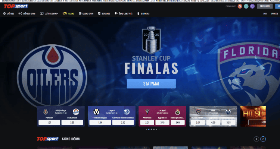Image resolution: width=280 pixels, height=149 pixels.
Task: Click the Mirandes team crest
Action: pos(147,112)
